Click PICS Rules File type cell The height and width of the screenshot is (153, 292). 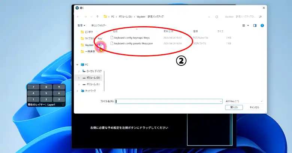click(x=201, y=38)
